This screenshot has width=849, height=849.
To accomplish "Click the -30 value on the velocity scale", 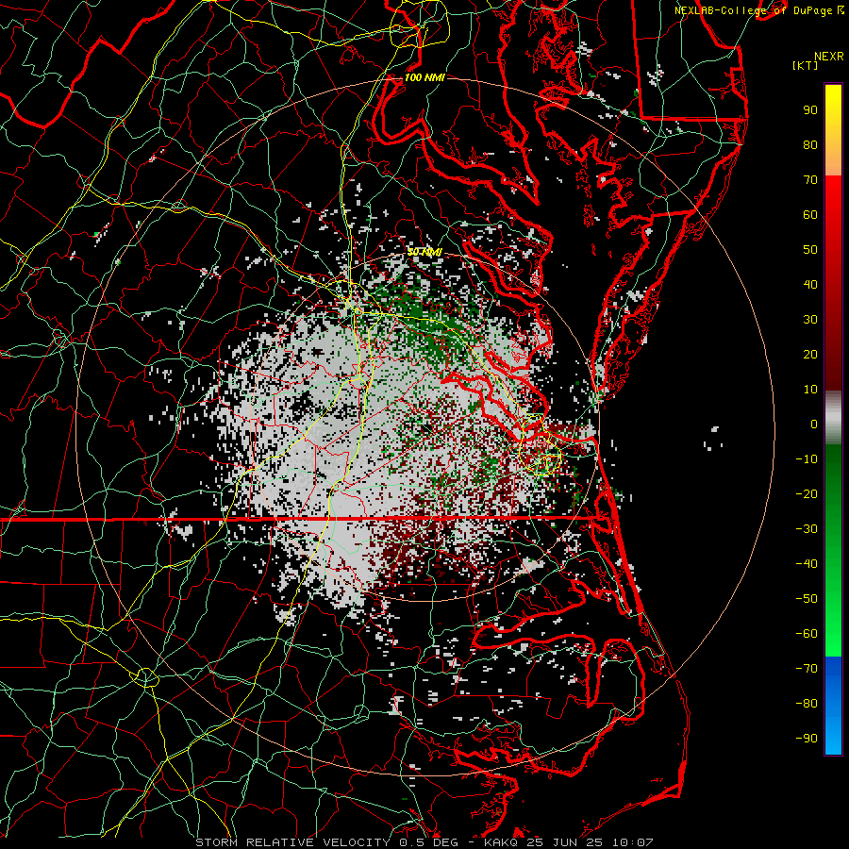I will tap(807, 529).
